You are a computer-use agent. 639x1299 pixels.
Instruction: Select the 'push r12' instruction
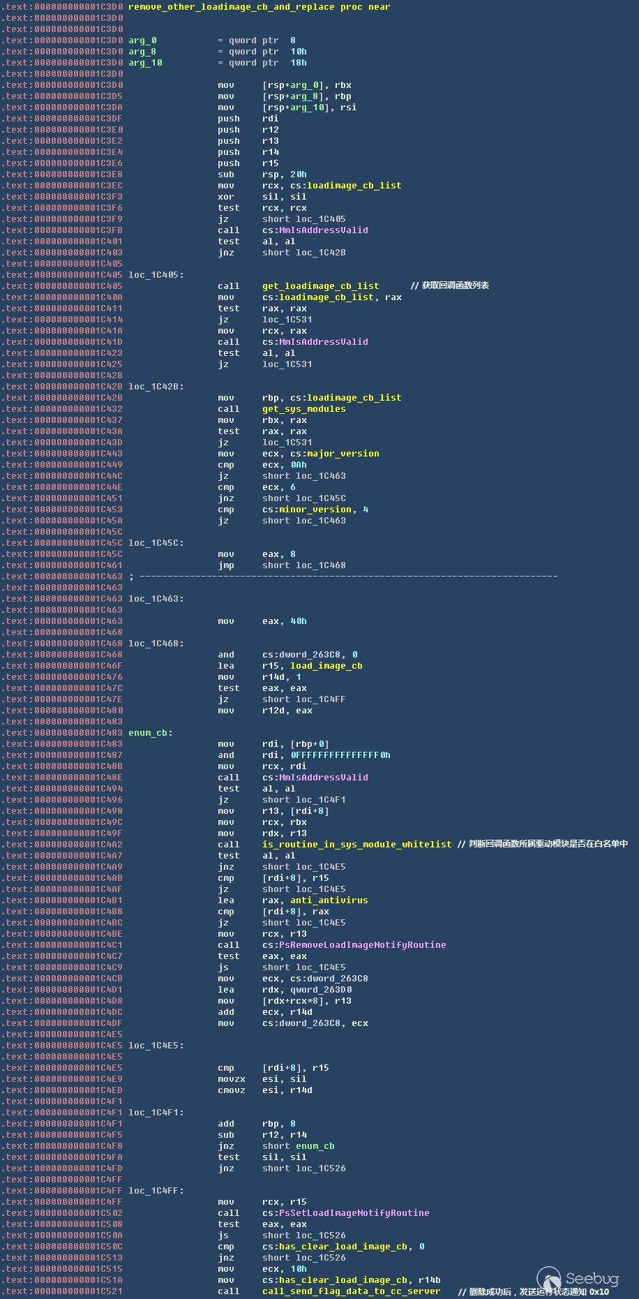coord(248,130)
